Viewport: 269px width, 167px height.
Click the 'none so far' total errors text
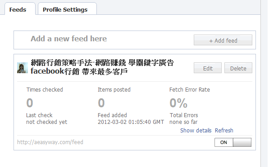point(183,122)
